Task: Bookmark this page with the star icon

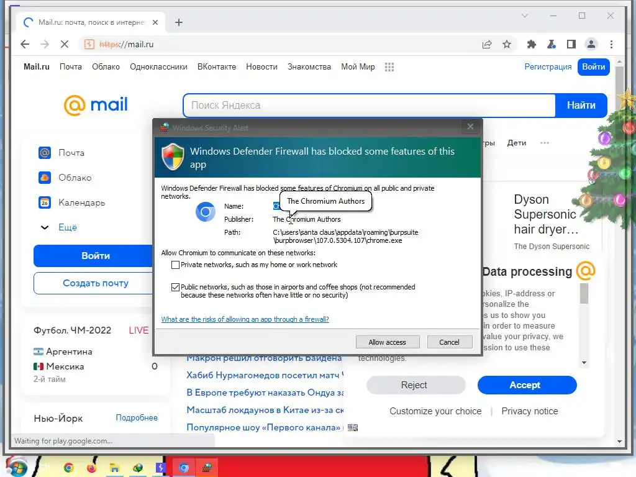Action: pyautogui.click(x=507, y=44)
